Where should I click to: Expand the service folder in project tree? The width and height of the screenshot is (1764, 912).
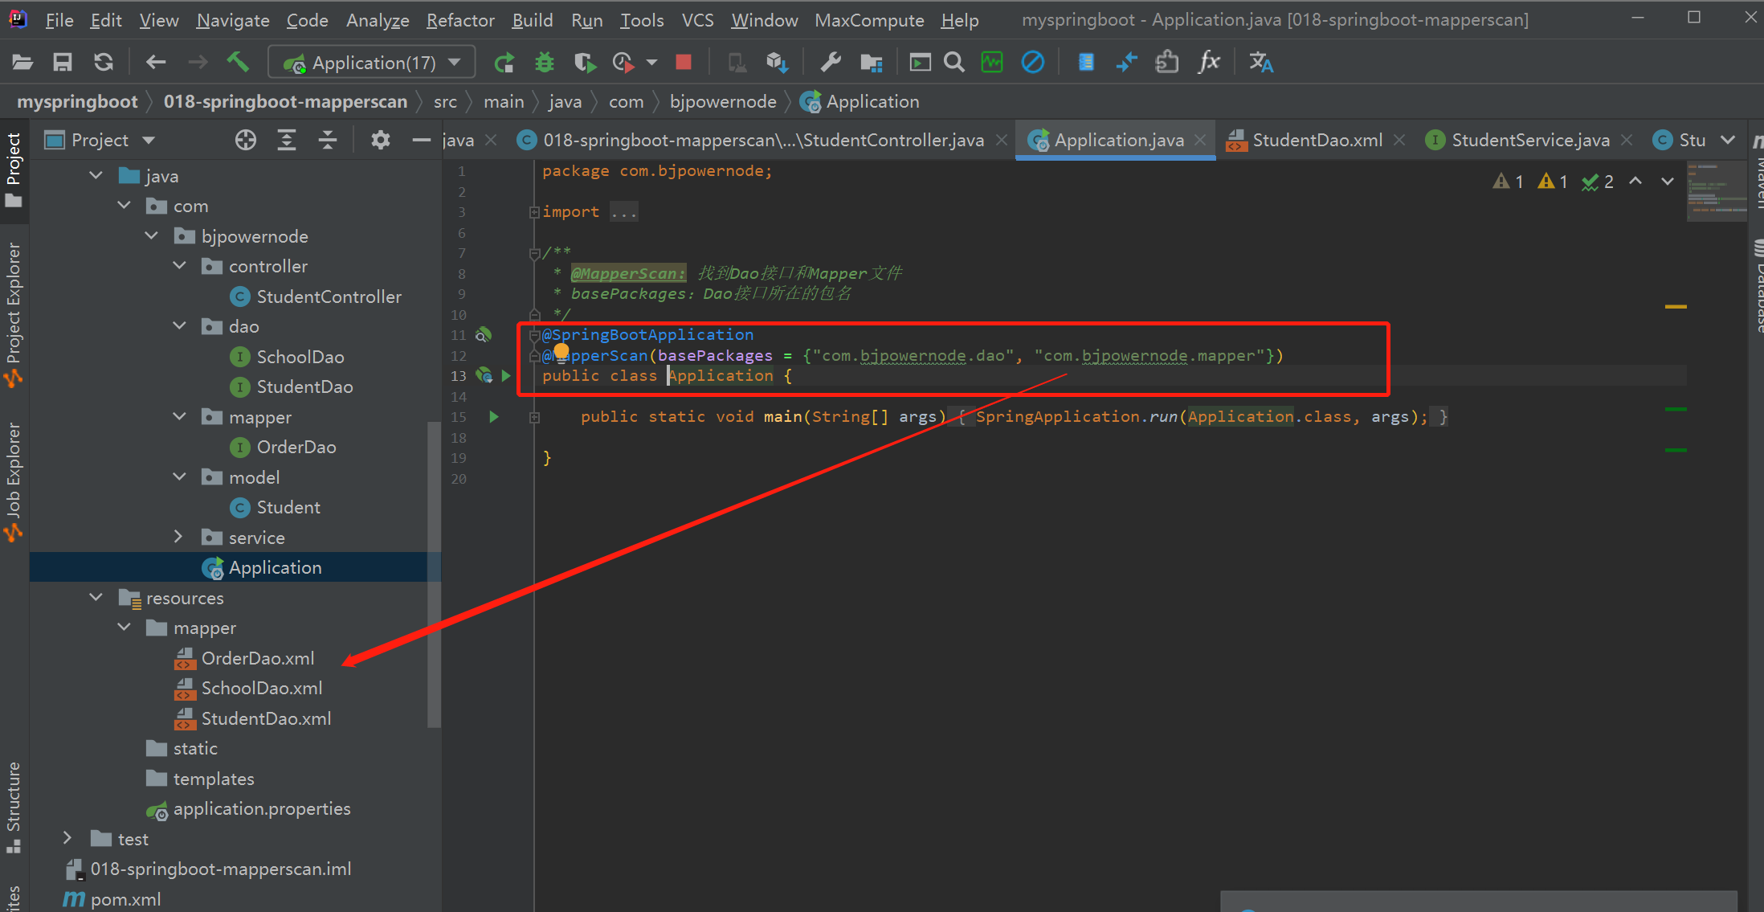click(179, 537)
